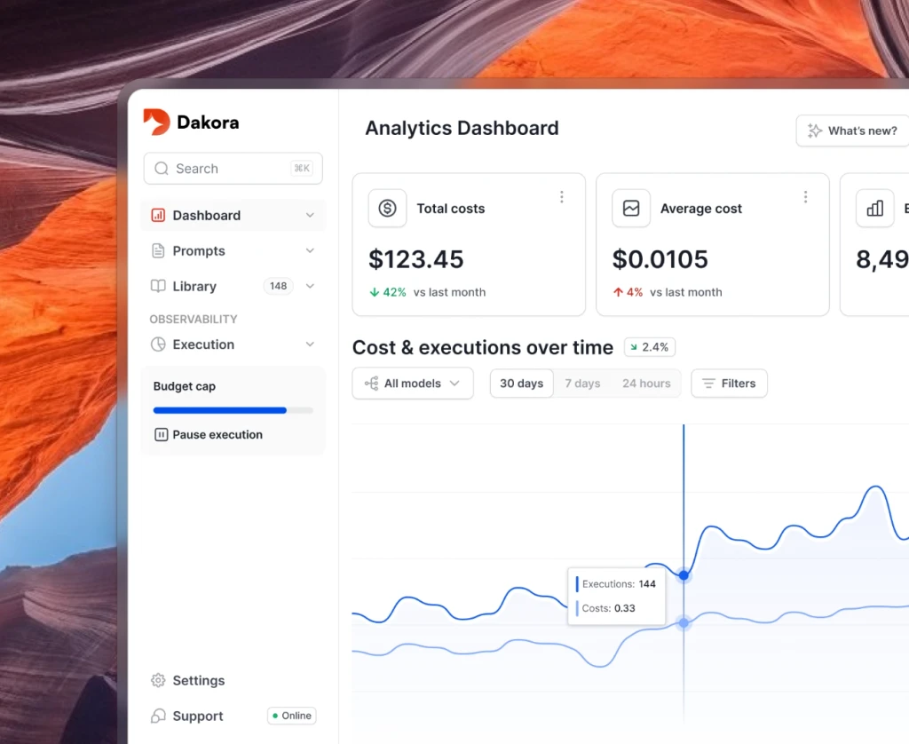Click the Average cost chart icon
The width and height of the screenshot is (909, 744).
[x=630, y=208]
